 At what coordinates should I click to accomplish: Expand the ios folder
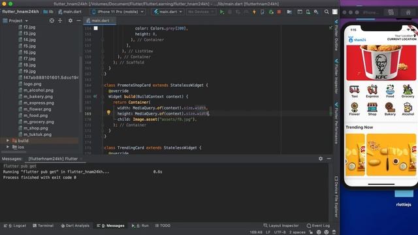pyautogui.click(x=8, y=147)
